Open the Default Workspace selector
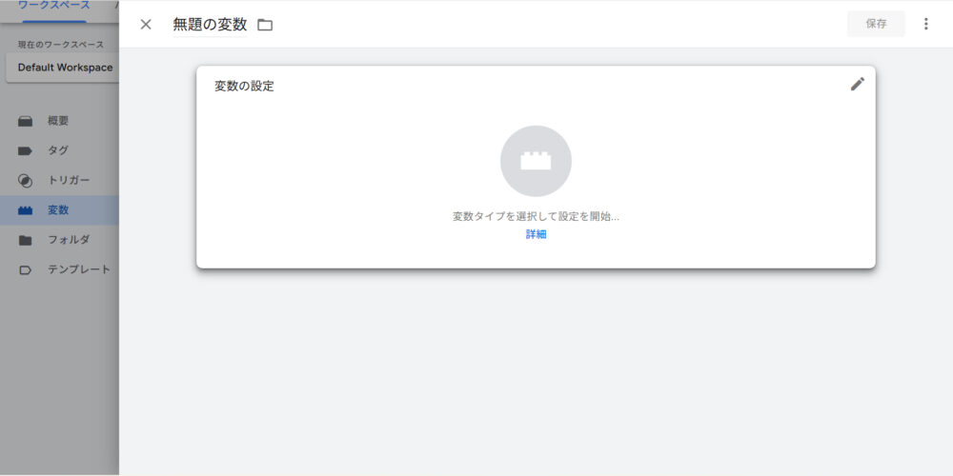Screen dimensions: 953x476 point(63,68)
